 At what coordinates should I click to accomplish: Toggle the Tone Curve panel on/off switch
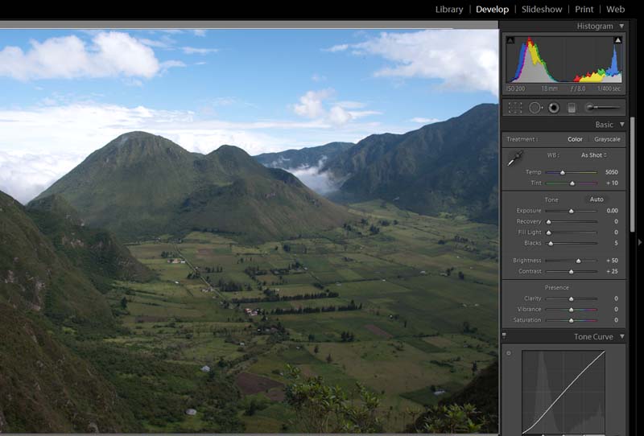click(x=505, y=336)
